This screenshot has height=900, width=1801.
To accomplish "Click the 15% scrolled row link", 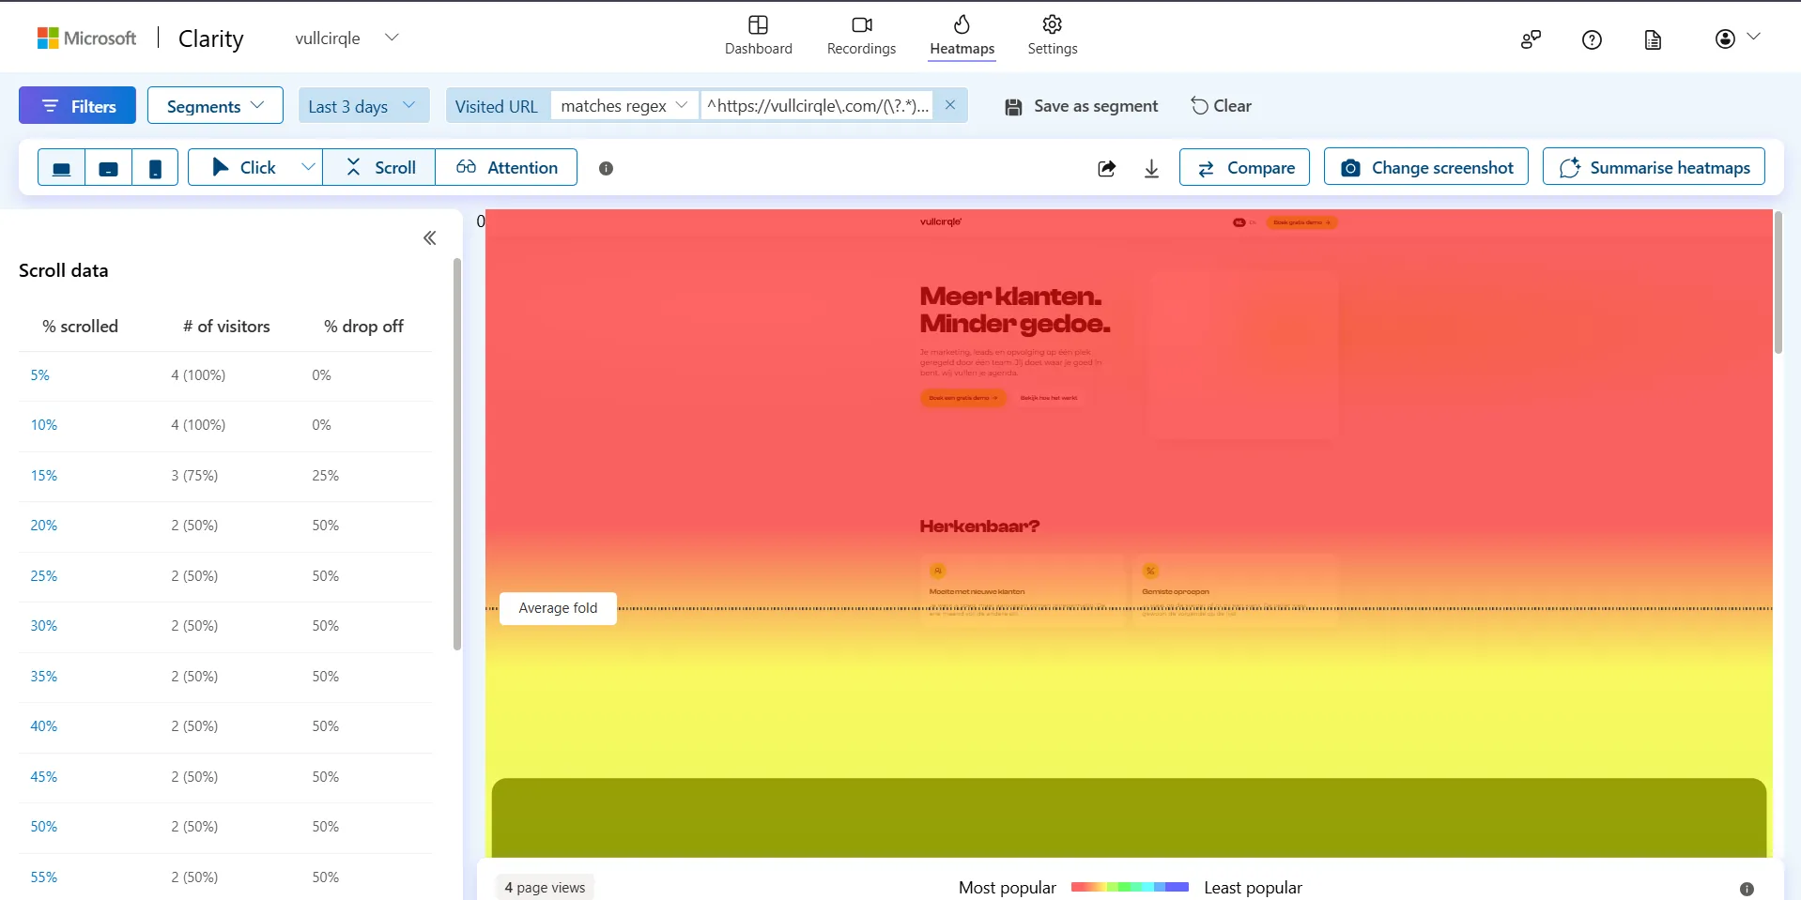I will (x=44, y=476).
